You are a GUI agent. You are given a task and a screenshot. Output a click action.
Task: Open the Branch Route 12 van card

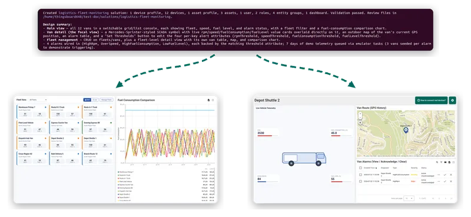98,158
